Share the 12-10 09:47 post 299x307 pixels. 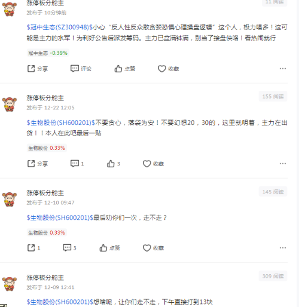point(33,248)
